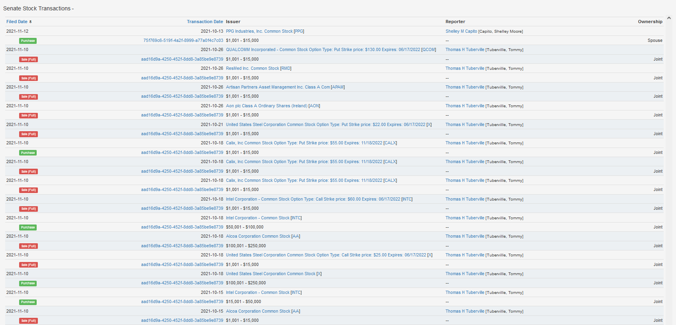This screenshot has height=325, width=676.
Task: Select transaction date 2021-10-21 cell
Action: 212,124
